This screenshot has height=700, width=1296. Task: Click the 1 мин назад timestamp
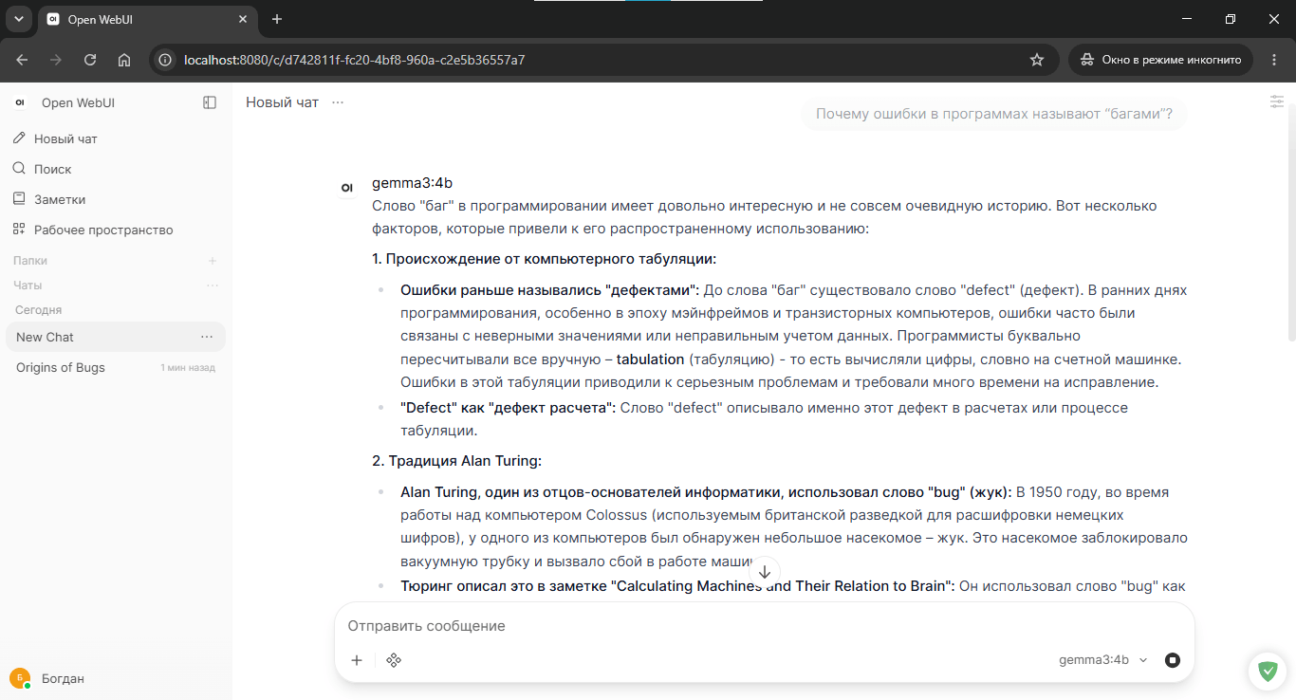(188, 368)
